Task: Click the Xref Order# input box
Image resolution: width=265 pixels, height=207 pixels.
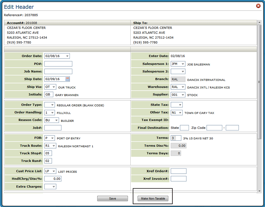Action: click(178, 171)
